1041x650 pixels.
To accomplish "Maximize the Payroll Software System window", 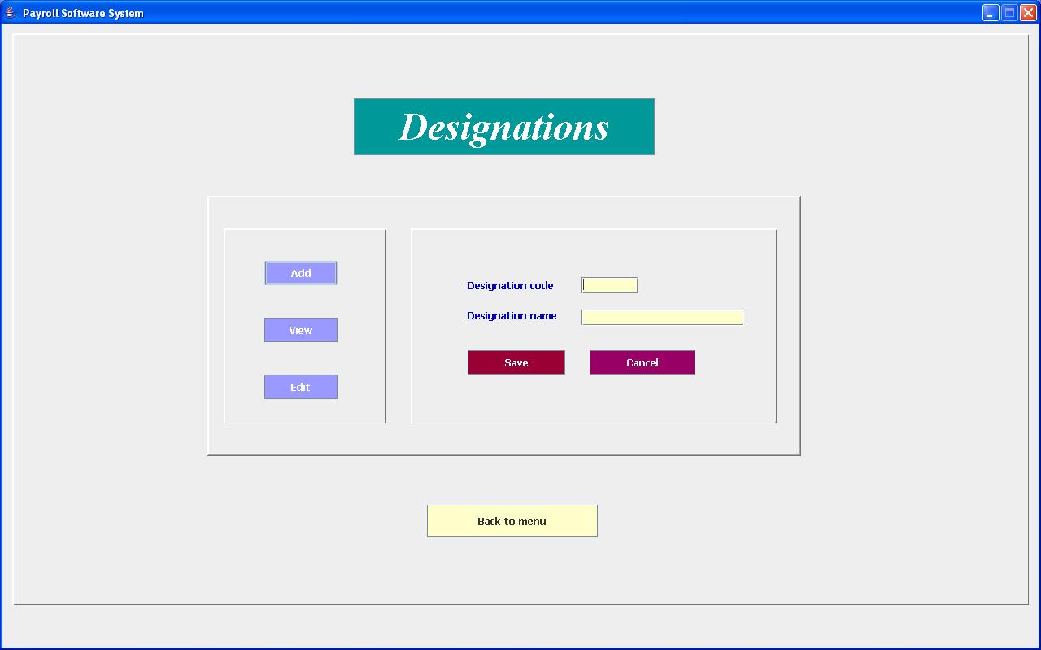I will 1009,13.
